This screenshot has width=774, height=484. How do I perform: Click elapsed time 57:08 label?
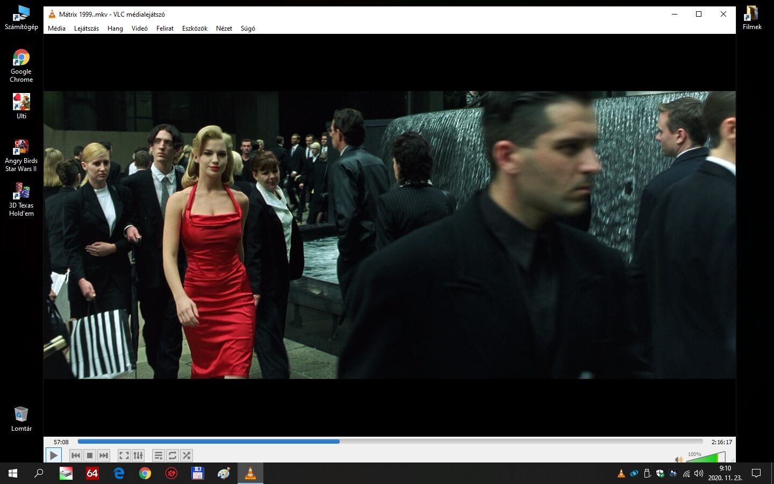point(61,442)
